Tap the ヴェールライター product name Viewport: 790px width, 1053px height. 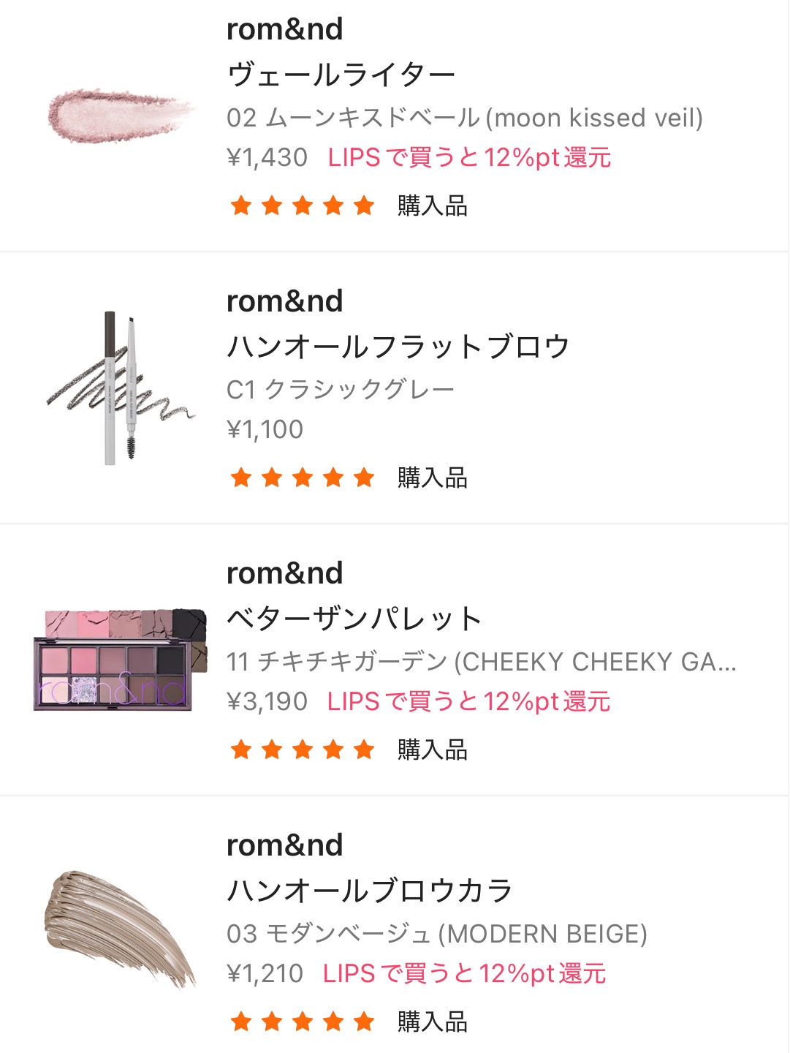click(341, 75)
